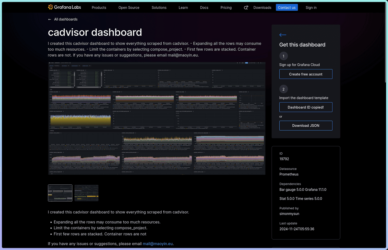Open the Pricing page
The image size is (388, 250).
coord(226,7)
